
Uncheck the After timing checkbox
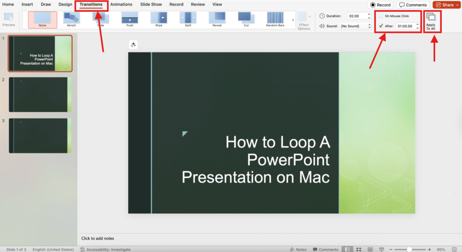(x=381, y=26)
